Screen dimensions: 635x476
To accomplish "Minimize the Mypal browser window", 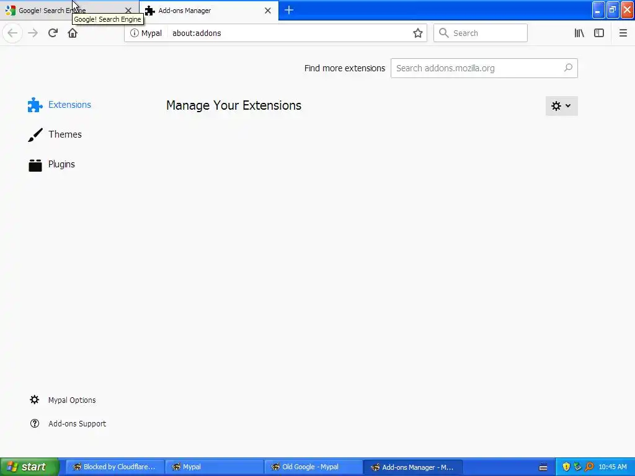I will pos(598,11).
